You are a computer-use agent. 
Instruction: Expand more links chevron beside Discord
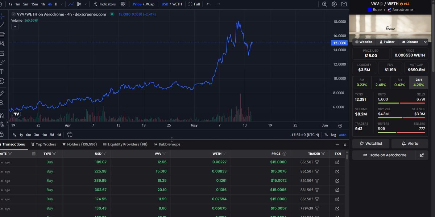tap(425, 42)
